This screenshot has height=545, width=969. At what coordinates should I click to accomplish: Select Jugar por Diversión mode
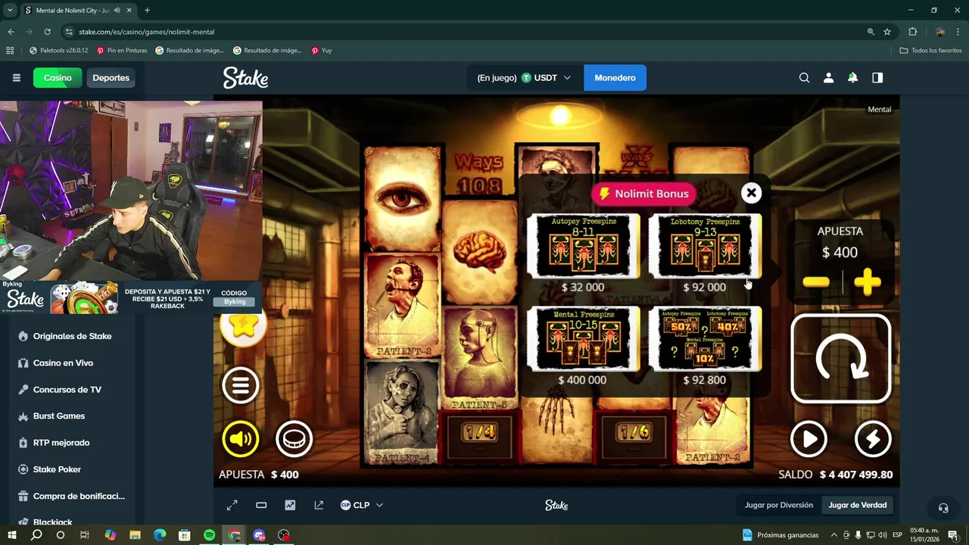click(778, 505)
